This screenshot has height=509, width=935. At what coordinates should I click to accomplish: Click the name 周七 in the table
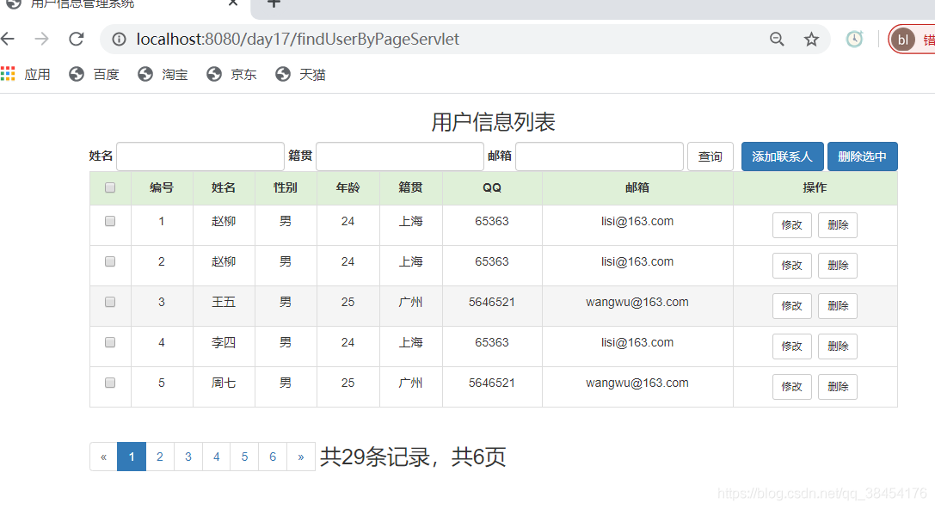click(x=224, y=383)
